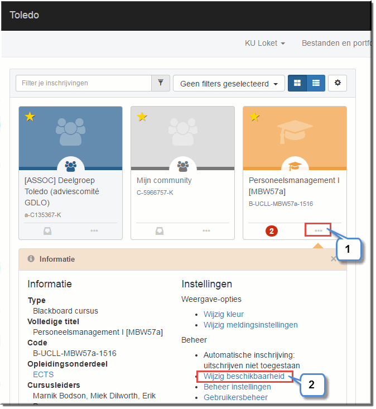Toggle favorite star on Personeelsmanagement I card
The image size is (376, 409).
254,117
